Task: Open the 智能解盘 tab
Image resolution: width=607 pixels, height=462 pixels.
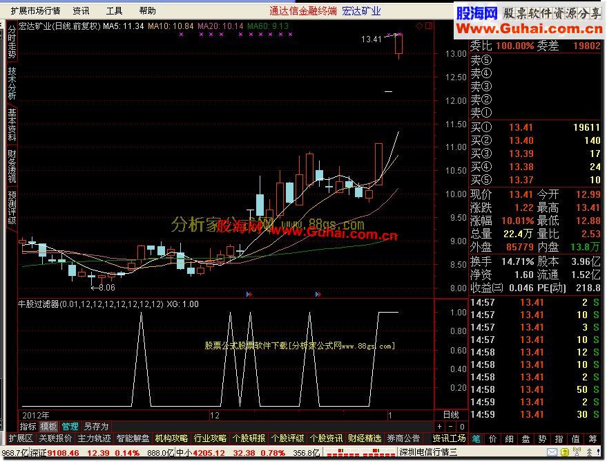Action: pos(133,438)
